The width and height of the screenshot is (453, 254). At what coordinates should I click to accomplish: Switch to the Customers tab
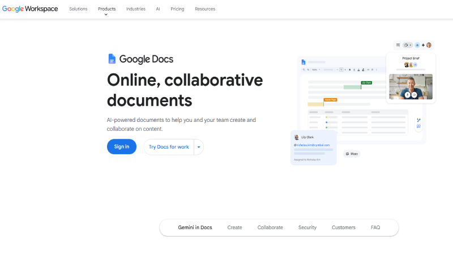pos(344,227)
